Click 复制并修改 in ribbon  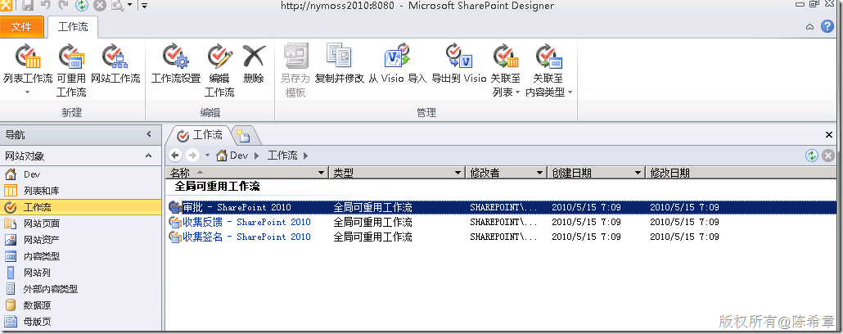point(339,64)
